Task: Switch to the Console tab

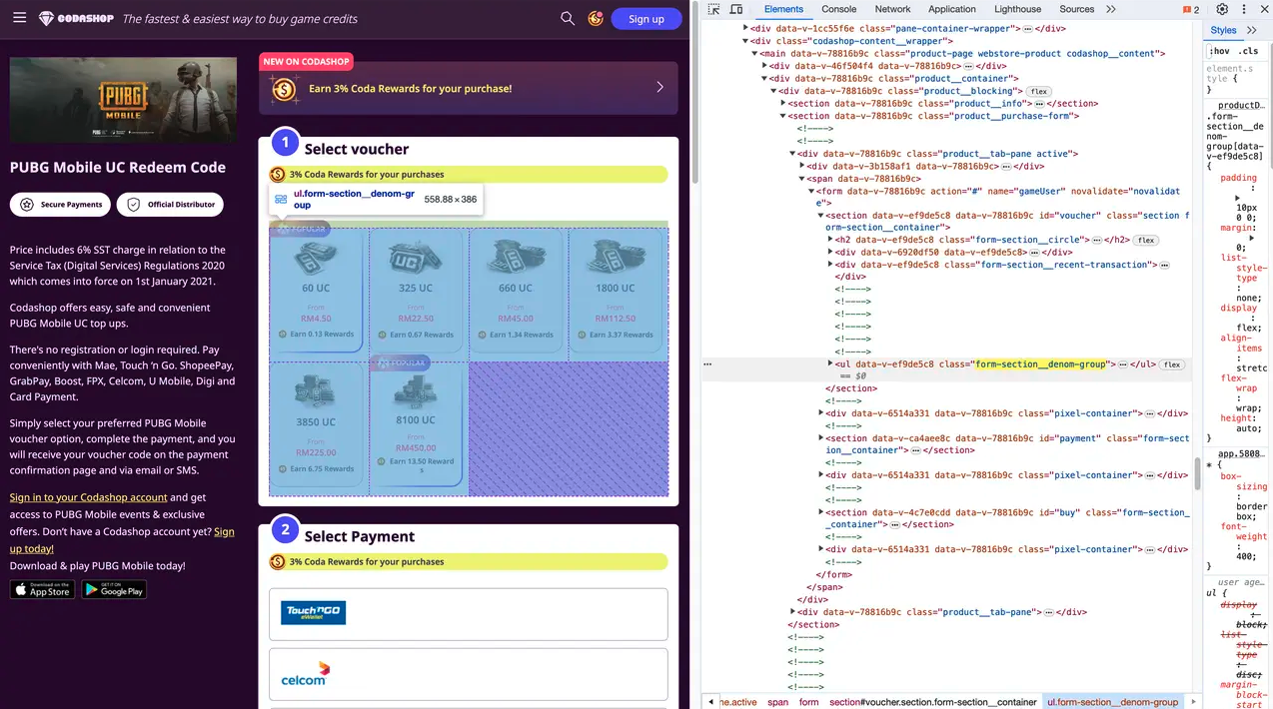Action: (x=838, y=9)
